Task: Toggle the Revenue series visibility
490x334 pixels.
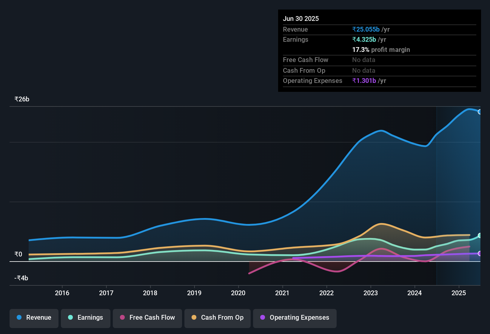Action: 34,318
